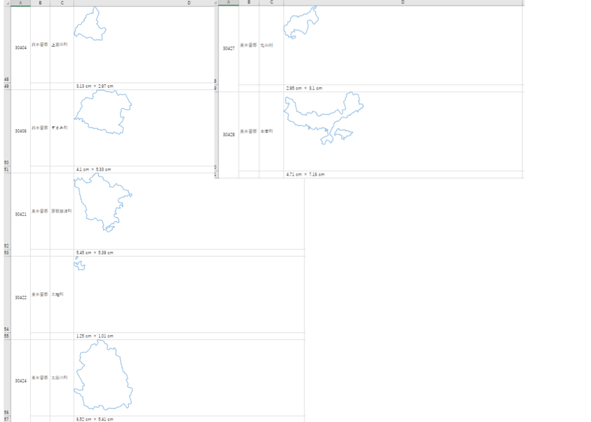Click cell containing code 30404
This screenshot has height=422, width=591.
[20, 48]
